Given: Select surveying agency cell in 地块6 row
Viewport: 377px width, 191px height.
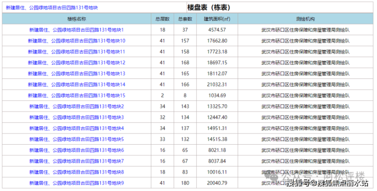Looking at the screenshot, I should 305,150.
